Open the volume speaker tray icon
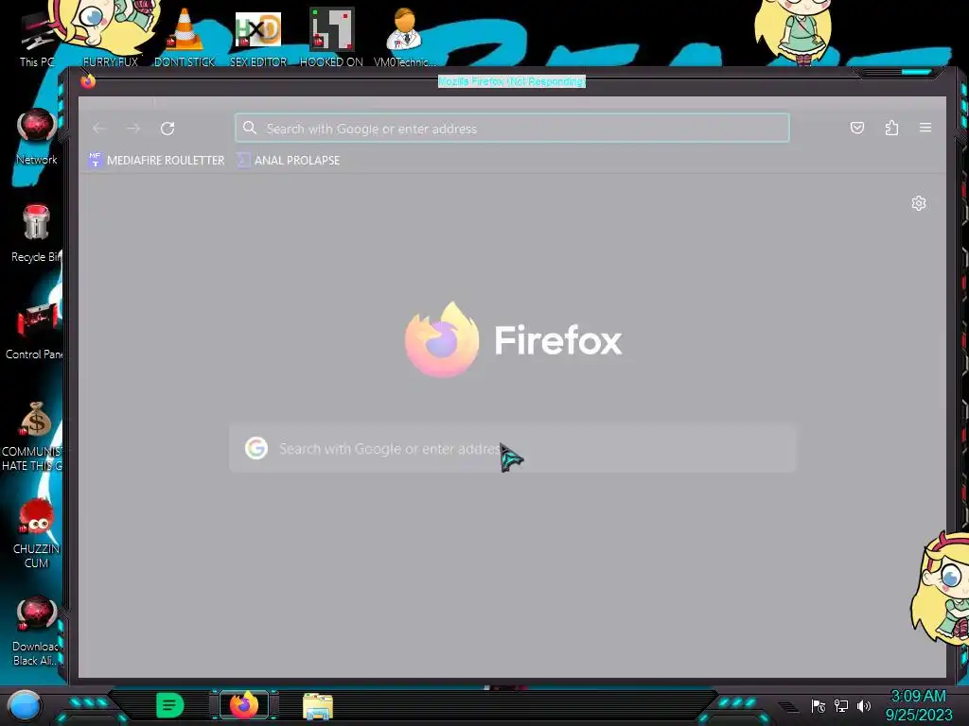Image resolution: width=969 pixels, height=726 pixels. click(x=864, y=705)
